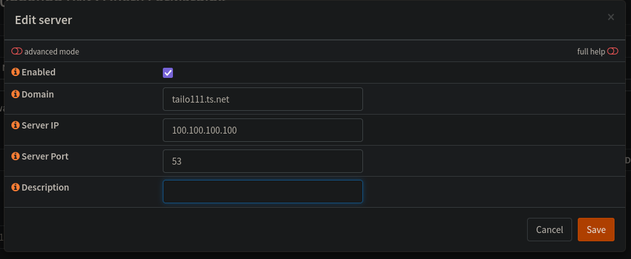631x259 pixels.
Task: Click the Description info icon
Action: (x=16, y=187)
